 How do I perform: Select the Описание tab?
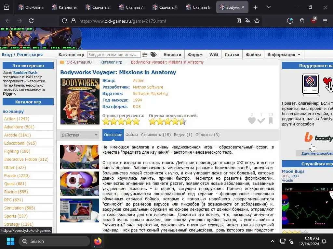[x=113, y=135]
